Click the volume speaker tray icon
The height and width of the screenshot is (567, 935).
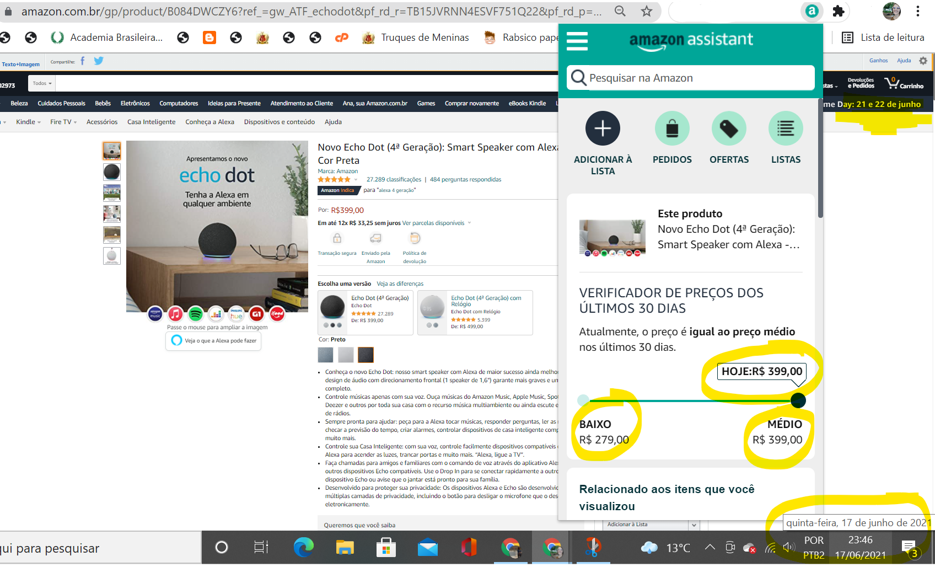click(x=789, y=547)
